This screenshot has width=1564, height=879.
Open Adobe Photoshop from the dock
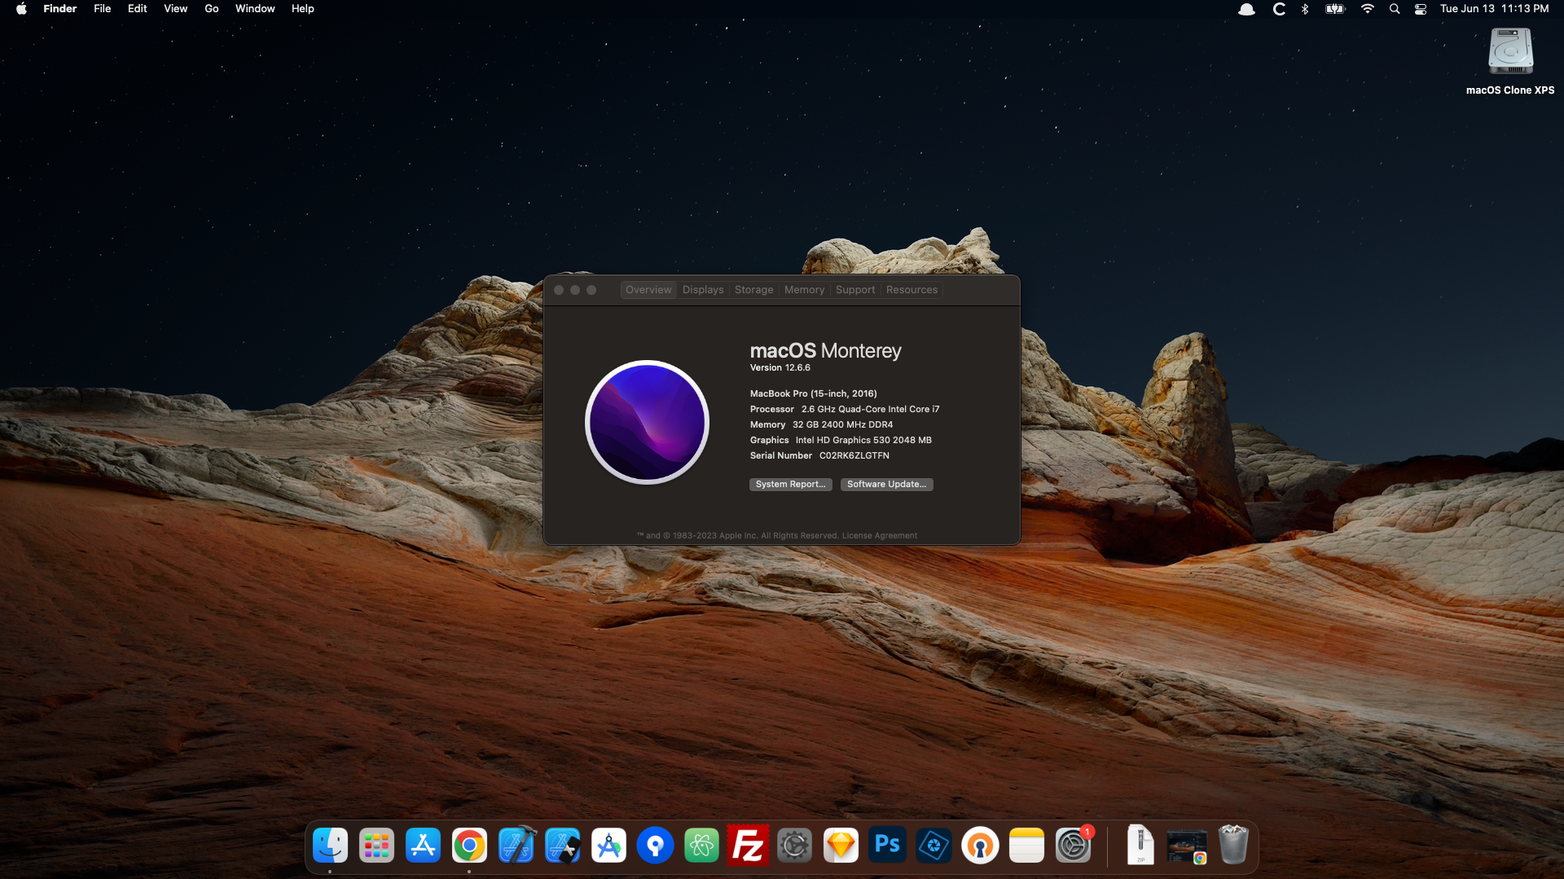tap(887, 846)
